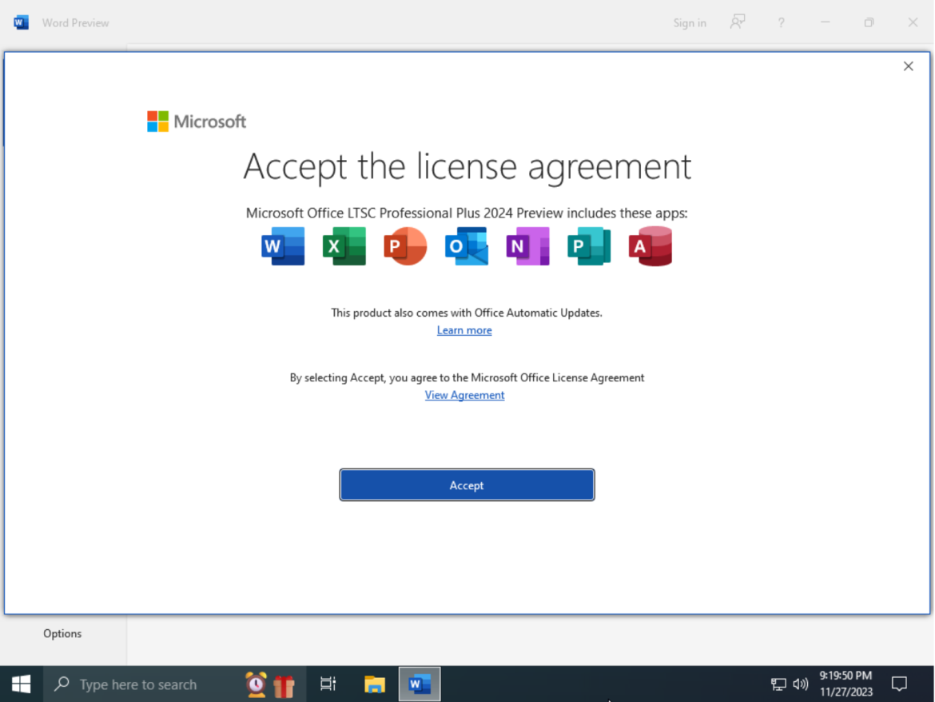Click the Publisher app icon

tap(589, 246)
